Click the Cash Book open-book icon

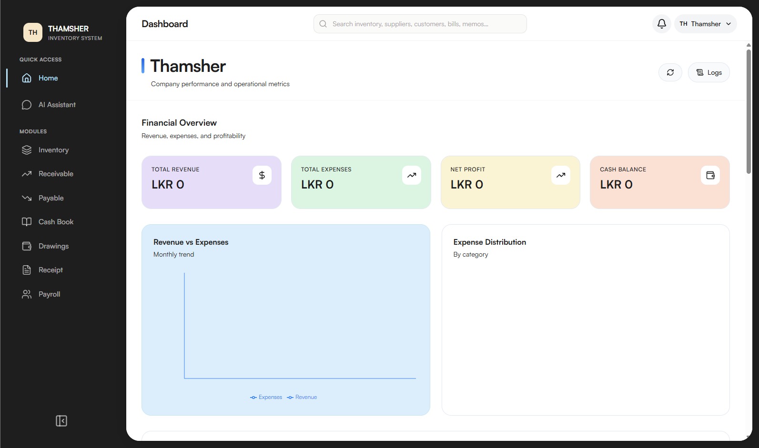tap(27, 222)
